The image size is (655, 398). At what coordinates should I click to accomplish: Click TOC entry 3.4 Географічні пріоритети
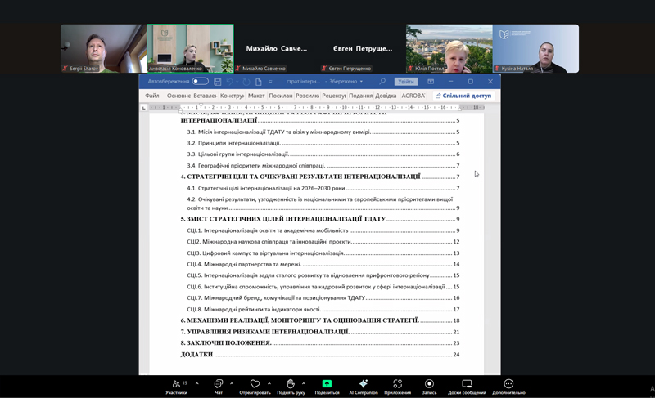tap(323, 165)
